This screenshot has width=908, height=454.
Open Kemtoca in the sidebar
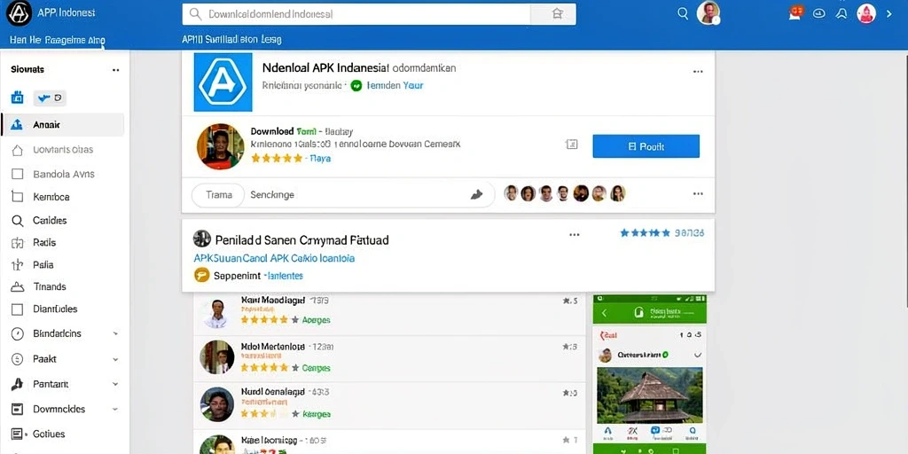pos(51,197)
